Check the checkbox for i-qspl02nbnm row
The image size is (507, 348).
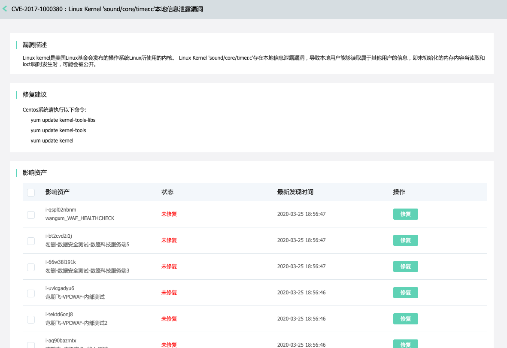(x=31, y=215)
